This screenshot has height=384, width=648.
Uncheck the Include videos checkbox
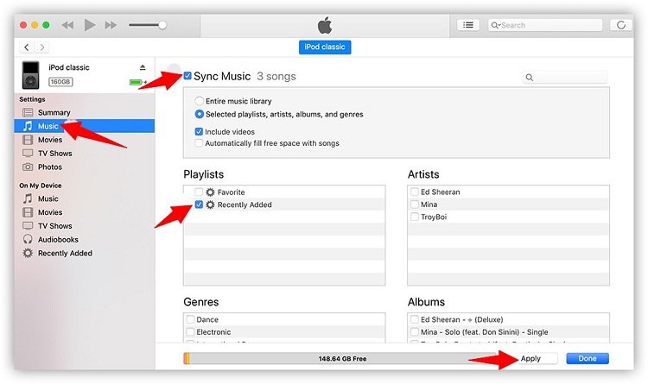[x=200, y=131]
